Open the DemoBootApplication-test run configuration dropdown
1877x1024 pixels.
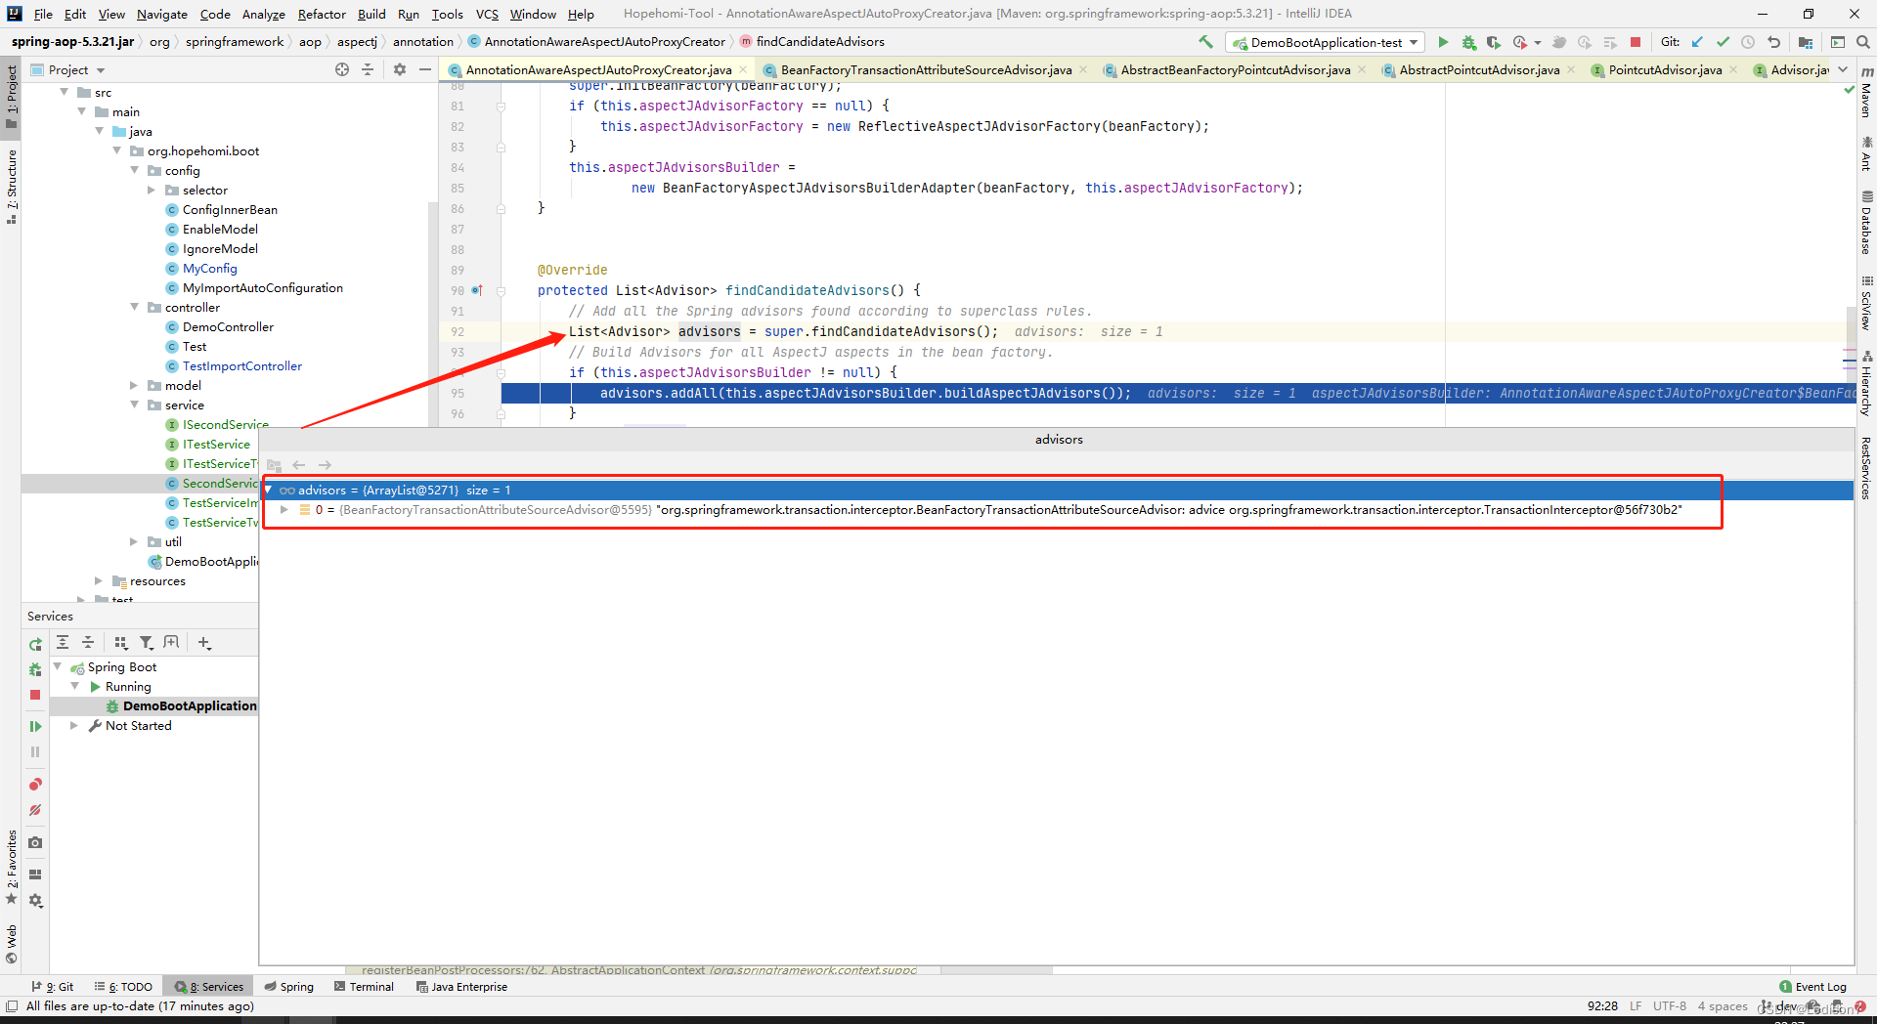[x=1326, y=42]
